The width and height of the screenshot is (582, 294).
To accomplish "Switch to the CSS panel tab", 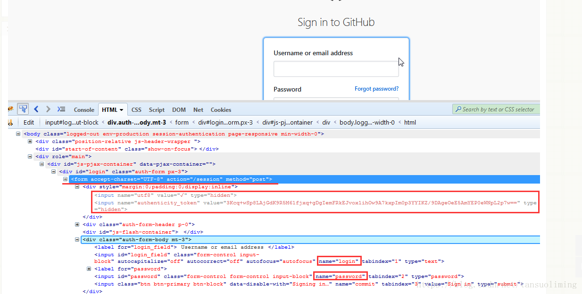I will [x=136, y=109].
